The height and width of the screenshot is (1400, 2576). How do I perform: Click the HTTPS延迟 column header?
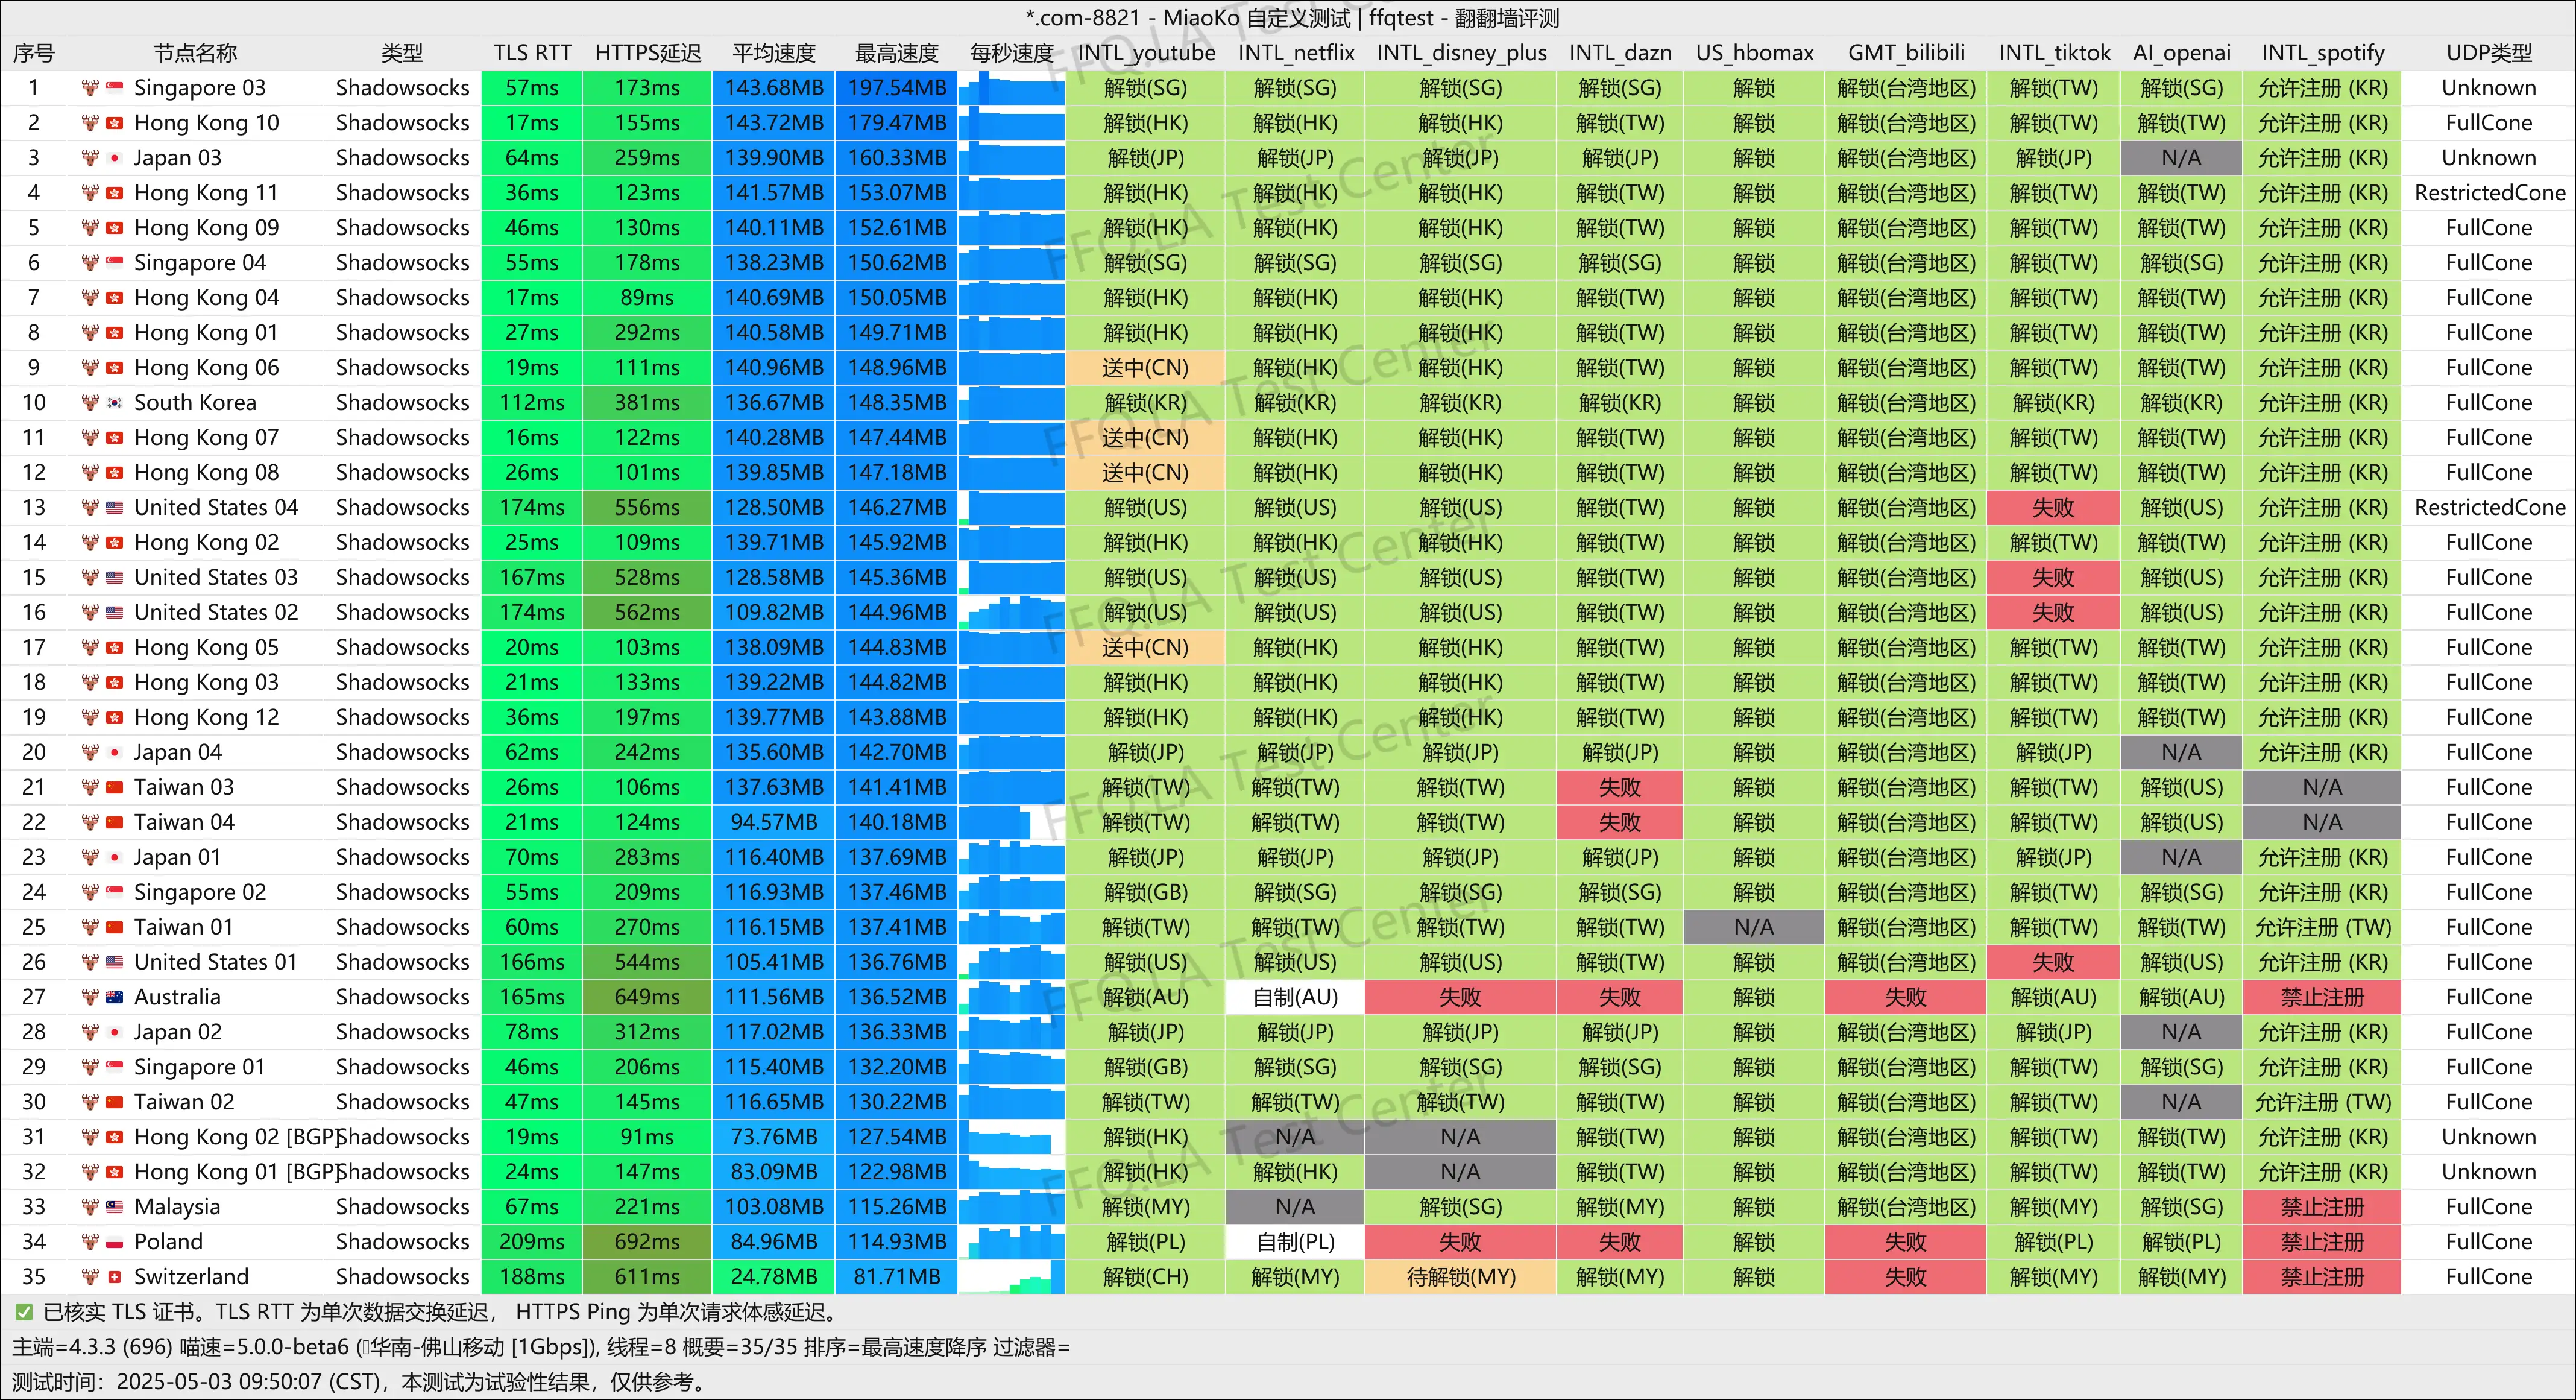click(648, 53)
